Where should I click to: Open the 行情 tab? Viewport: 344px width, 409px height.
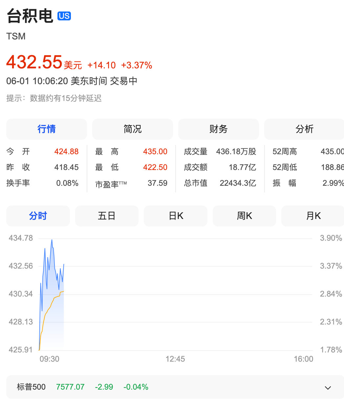[x=47, y=129]
